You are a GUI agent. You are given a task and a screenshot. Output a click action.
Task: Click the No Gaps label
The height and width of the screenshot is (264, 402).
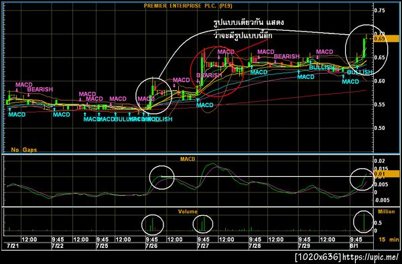(x=24, y=149)
